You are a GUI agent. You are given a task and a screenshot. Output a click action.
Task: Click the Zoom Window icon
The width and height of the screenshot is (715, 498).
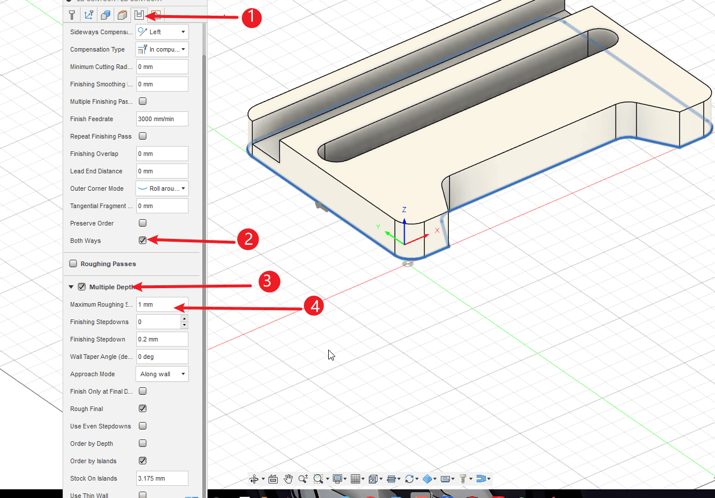[x=318, y=479]
